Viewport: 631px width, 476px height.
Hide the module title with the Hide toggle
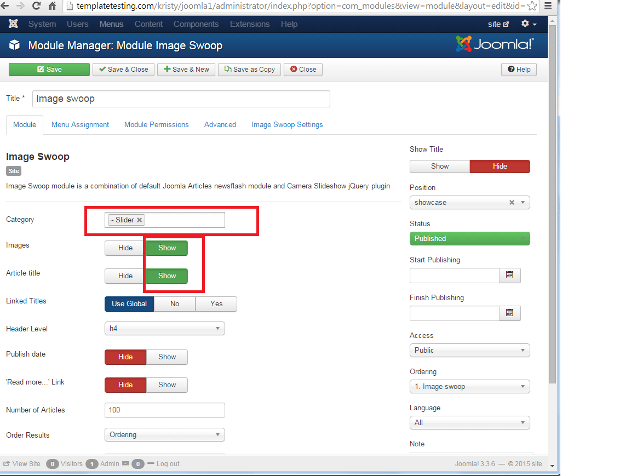tap(499, 166)
